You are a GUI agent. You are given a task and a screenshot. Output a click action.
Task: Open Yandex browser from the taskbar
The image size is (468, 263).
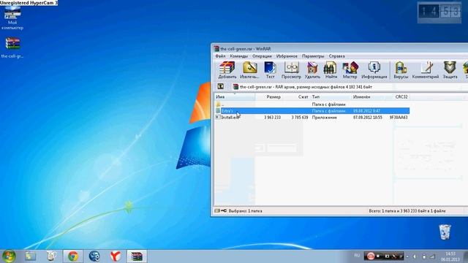pos(116,256)
